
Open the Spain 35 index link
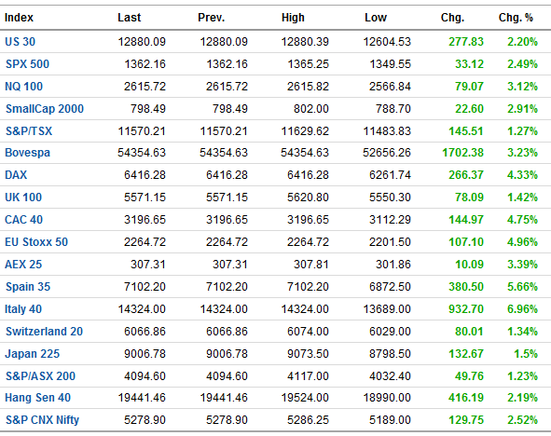click(28, 287)
